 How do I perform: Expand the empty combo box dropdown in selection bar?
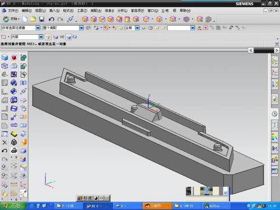192,28
